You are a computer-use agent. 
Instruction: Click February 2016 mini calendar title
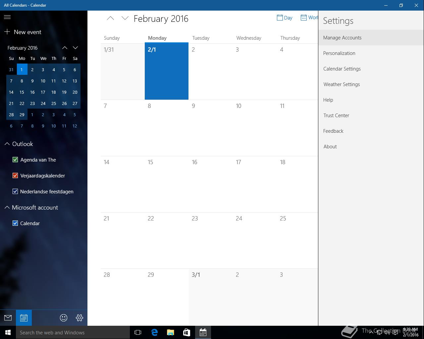coord(23,48)
